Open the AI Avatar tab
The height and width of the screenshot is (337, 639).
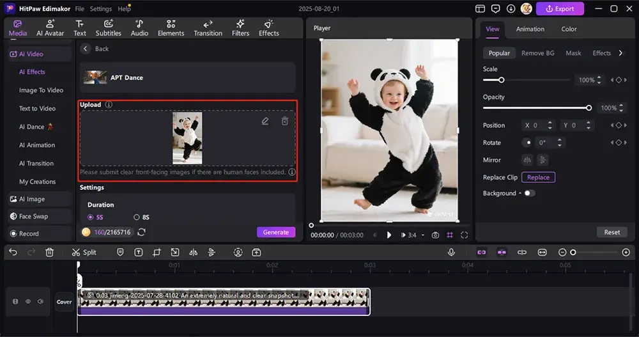coord(50,28)
